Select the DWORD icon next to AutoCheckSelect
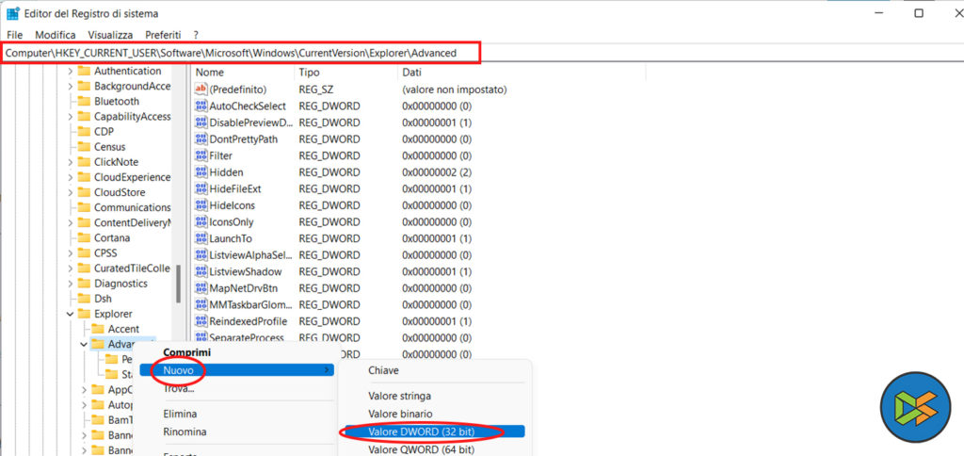The width and height of the screenshot is (964, 456). point(201,106)
